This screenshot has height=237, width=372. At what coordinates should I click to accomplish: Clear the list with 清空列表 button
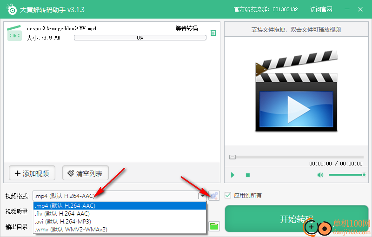click(86, 173)
